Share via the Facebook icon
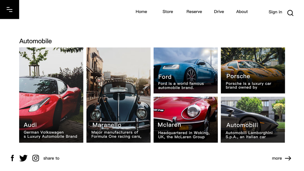Image resolution: width=304 pixels, height=171 pixels. click(13, 158)
